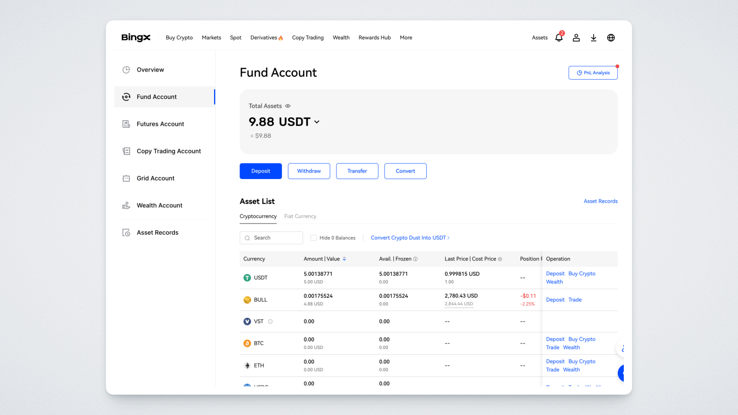Sort by Amount Value column arrows
Screen dimensions: 738x415
(344, 259)
